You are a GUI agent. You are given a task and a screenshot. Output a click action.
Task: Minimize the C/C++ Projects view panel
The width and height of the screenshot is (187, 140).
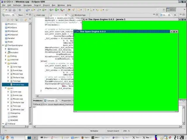coord(27,15)
